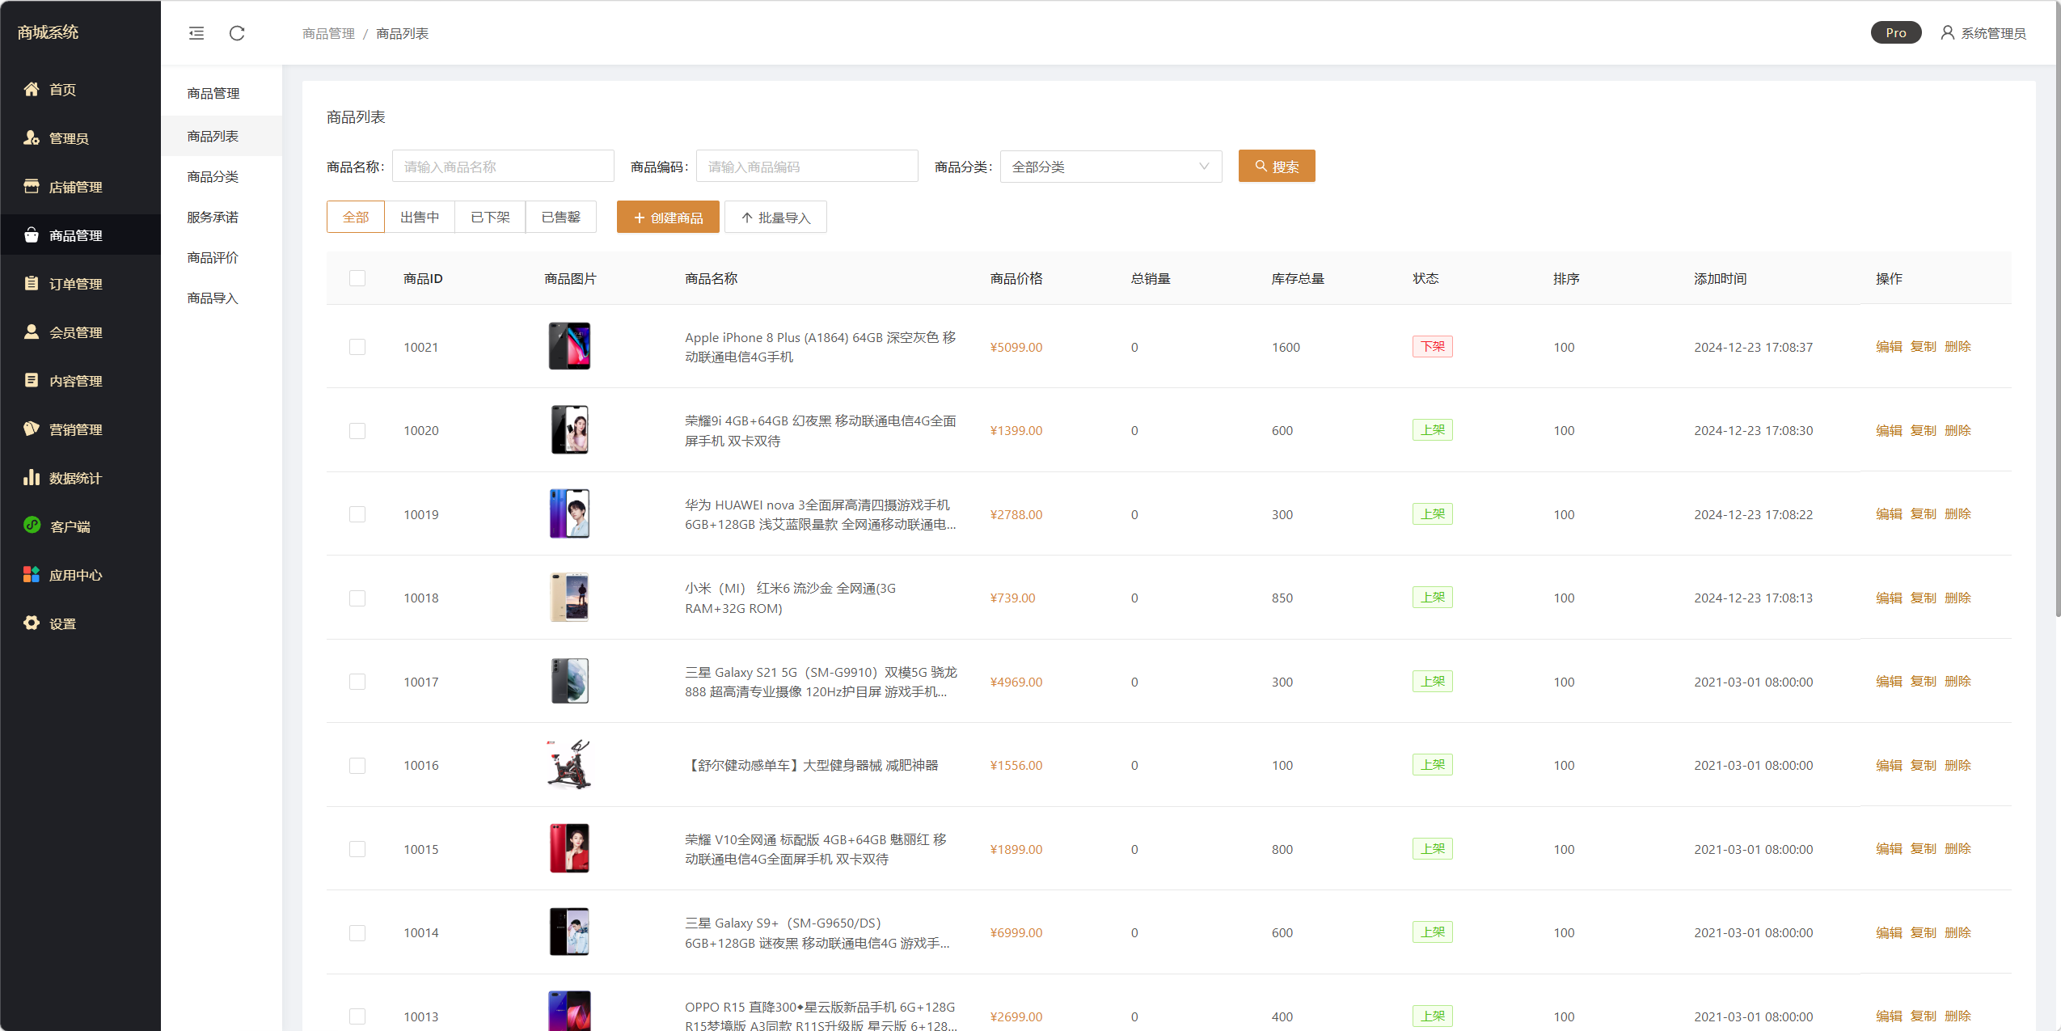Open 应用中心 via the app grid icon
Screen dimensions: 2061x1031
(32, 574)
